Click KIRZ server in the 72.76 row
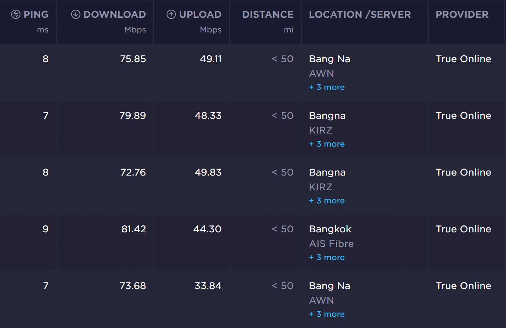The width and height of the screenshot is (506, 328). click(x=320, y=187)
